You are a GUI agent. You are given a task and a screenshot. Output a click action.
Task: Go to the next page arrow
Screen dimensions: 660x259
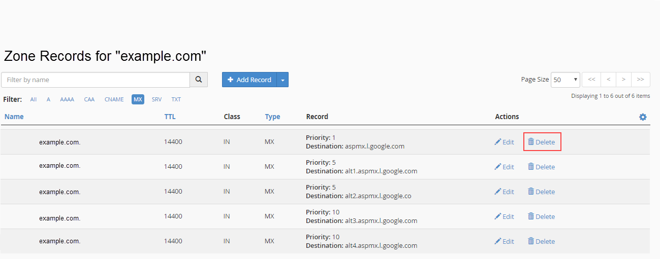tap(624, 80)
